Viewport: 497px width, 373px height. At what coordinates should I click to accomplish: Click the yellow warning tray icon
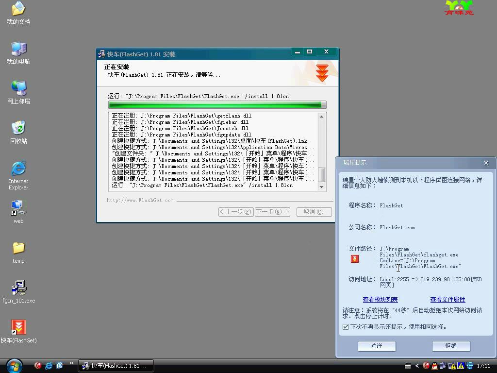coord(461,366)
